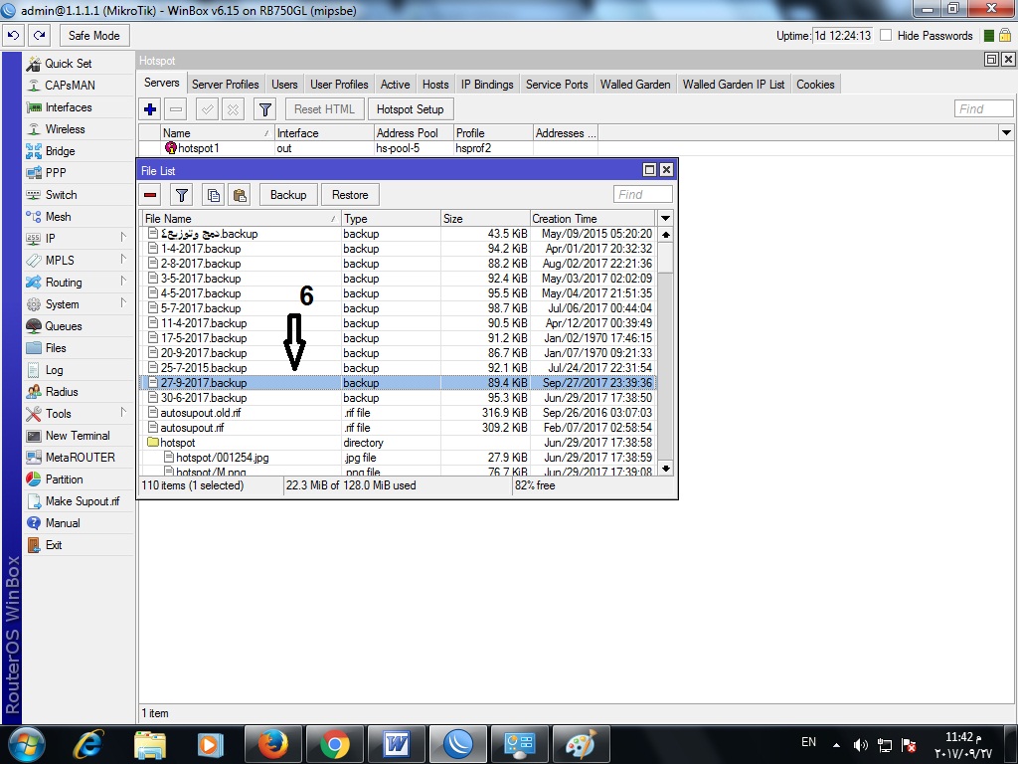Select the 30-6-2017.backup file row

398,398
